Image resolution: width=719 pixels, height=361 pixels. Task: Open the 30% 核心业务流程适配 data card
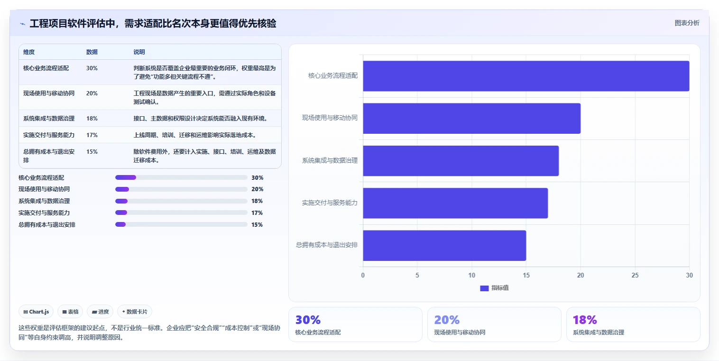pos(355,324)
